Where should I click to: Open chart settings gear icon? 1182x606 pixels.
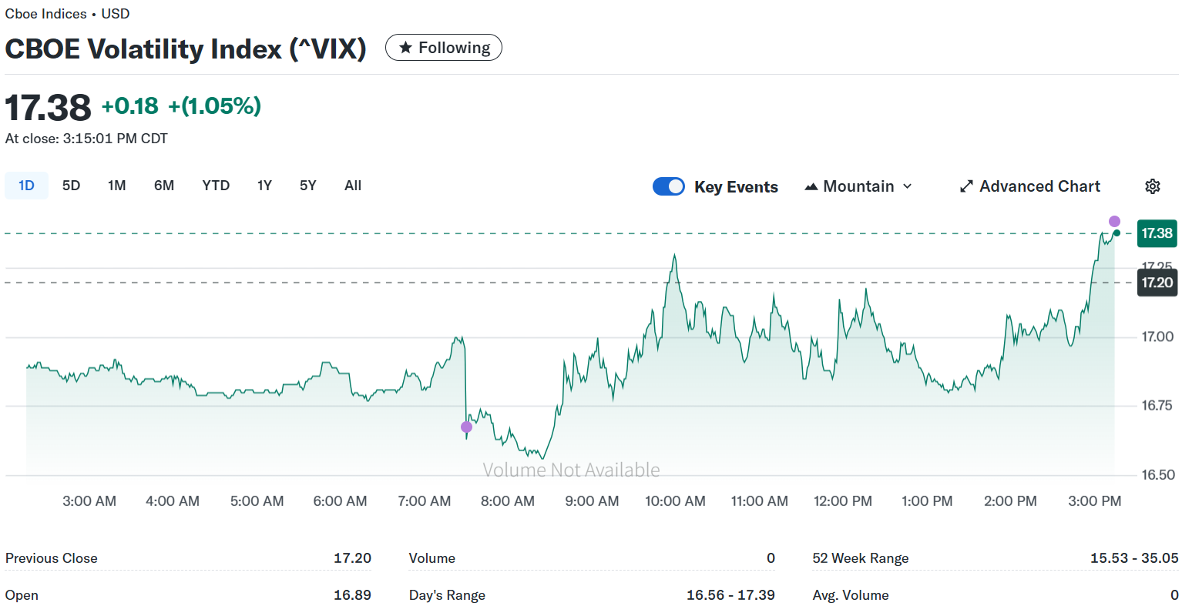click(1153, 186)
